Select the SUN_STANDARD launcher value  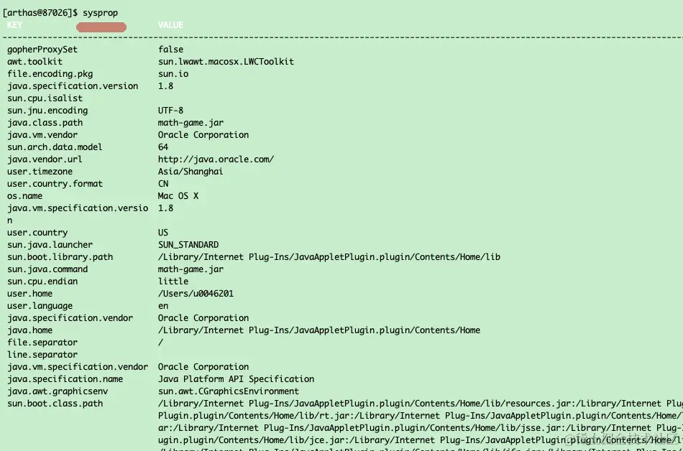tap(188, 245)
